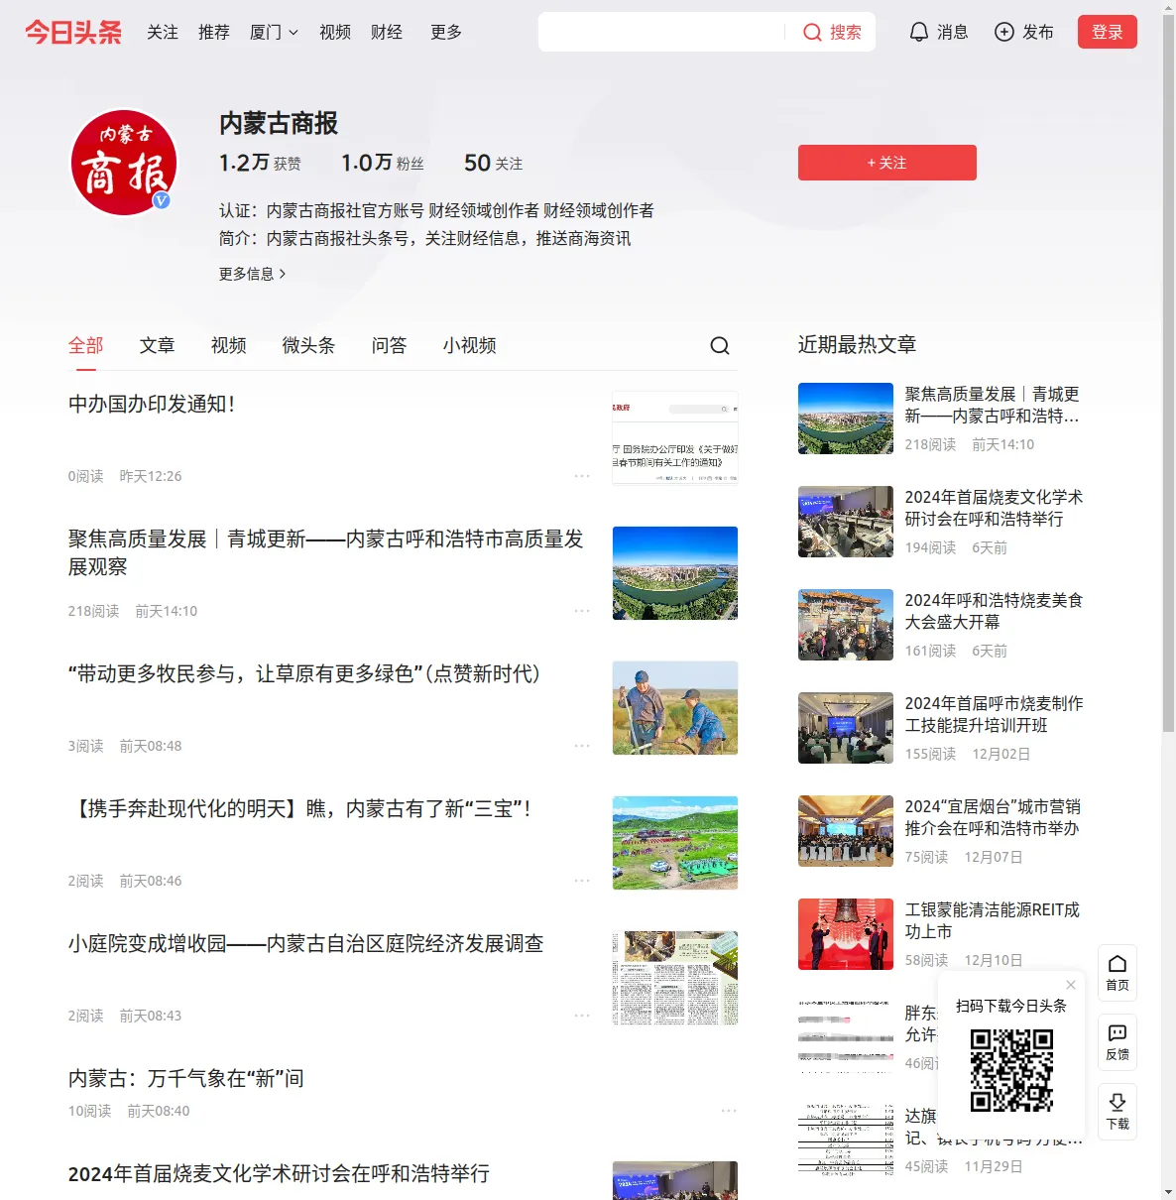Expand the 厦门 city dropdown
1176x1200 pixels.
274,33
